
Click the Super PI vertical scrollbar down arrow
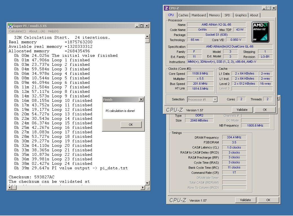(147, 183)
